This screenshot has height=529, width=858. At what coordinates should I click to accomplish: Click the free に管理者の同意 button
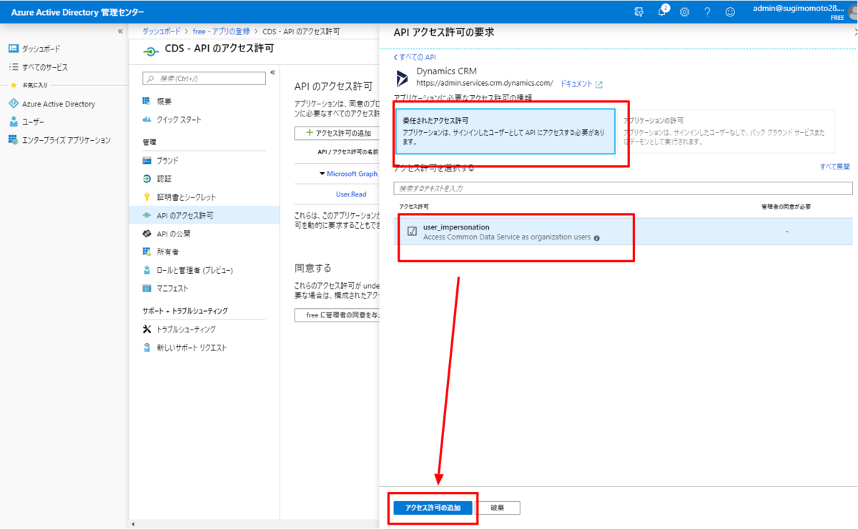(x=337, y=315)
